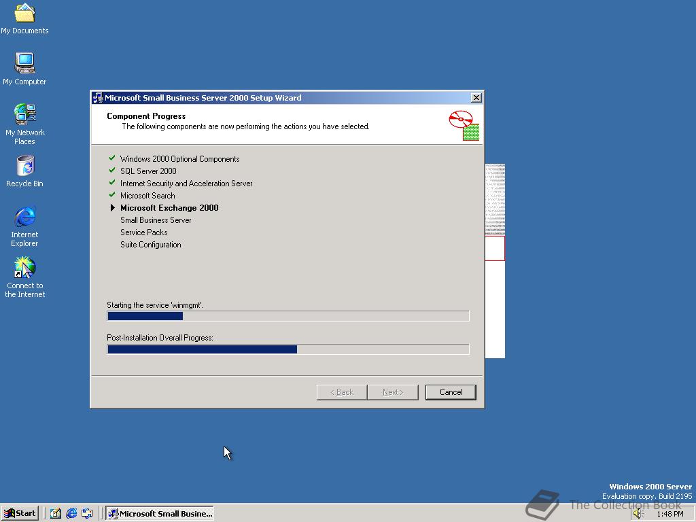Click the arrow marker beside Microsoft Exchange 2000
The height and width of the screenshot is (522, 696).
click(112, 207)
